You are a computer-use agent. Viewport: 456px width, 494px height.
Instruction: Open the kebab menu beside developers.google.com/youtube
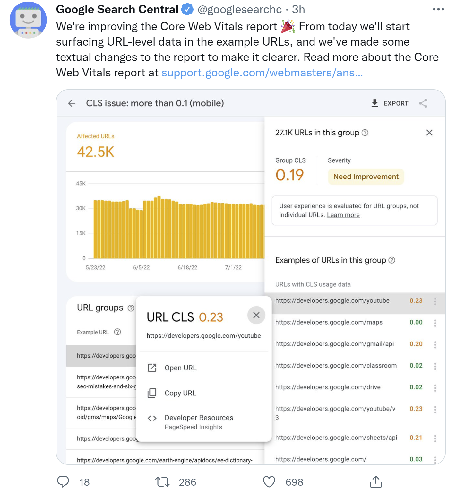(x=435, y=301)
